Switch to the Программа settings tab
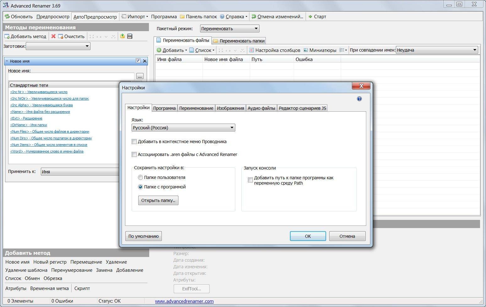 (164, 108)
